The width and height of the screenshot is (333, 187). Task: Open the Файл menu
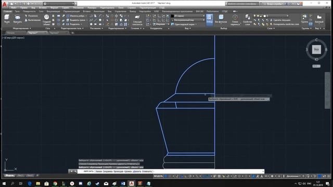[14, 8]
